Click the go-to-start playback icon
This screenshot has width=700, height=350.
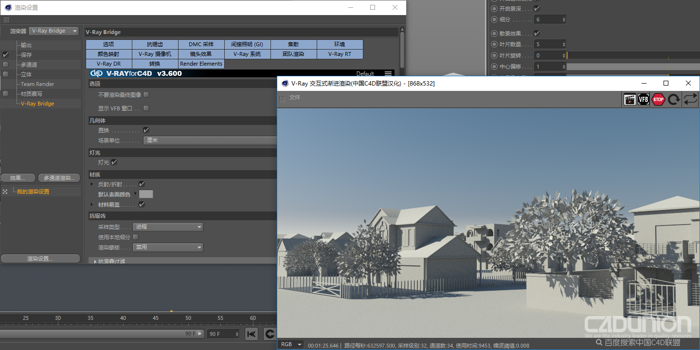click(x=251, y=334)
